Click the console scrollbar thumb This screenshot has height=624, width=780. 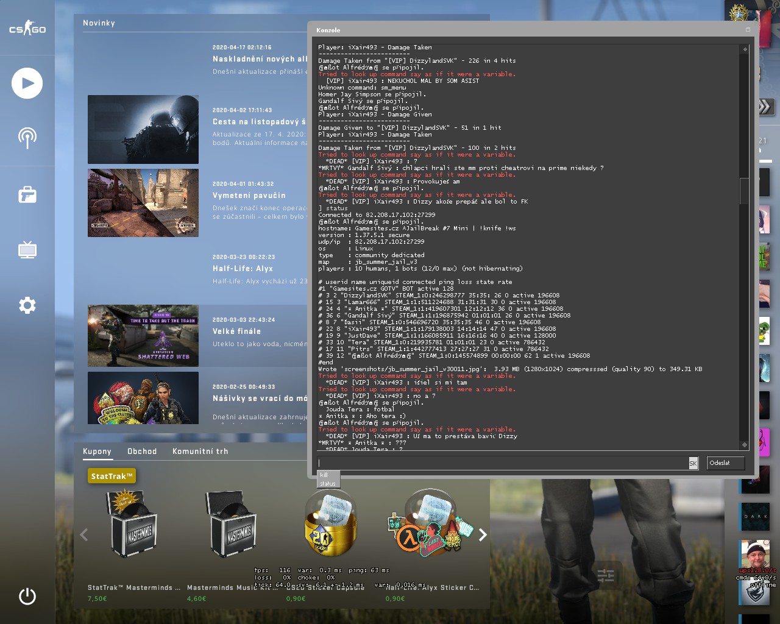[x=744, y=191]
